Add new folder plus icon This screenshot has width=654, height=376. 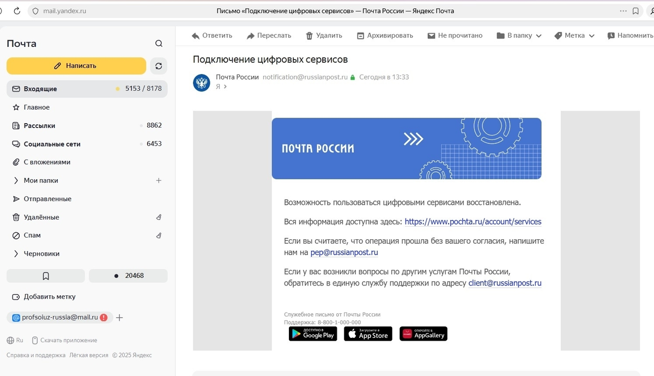159,180
